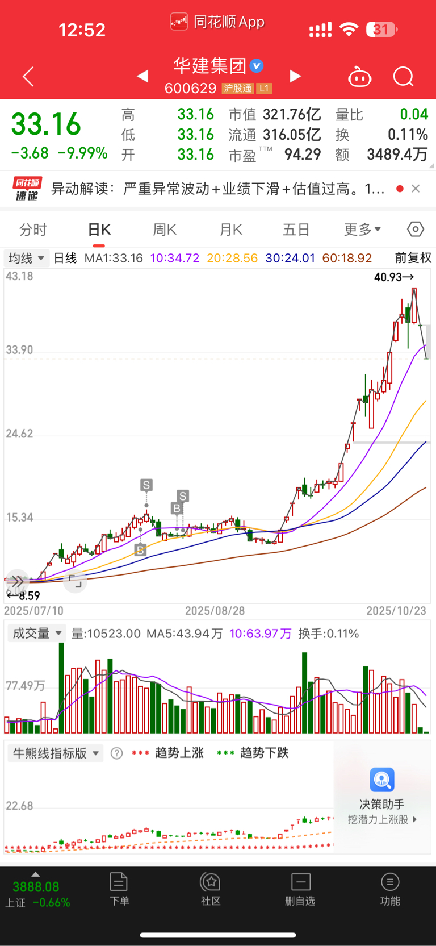Viewport: 436px width, 946px height.
Task: Expand the 更多 period dropdown
Action: (362, 230)
